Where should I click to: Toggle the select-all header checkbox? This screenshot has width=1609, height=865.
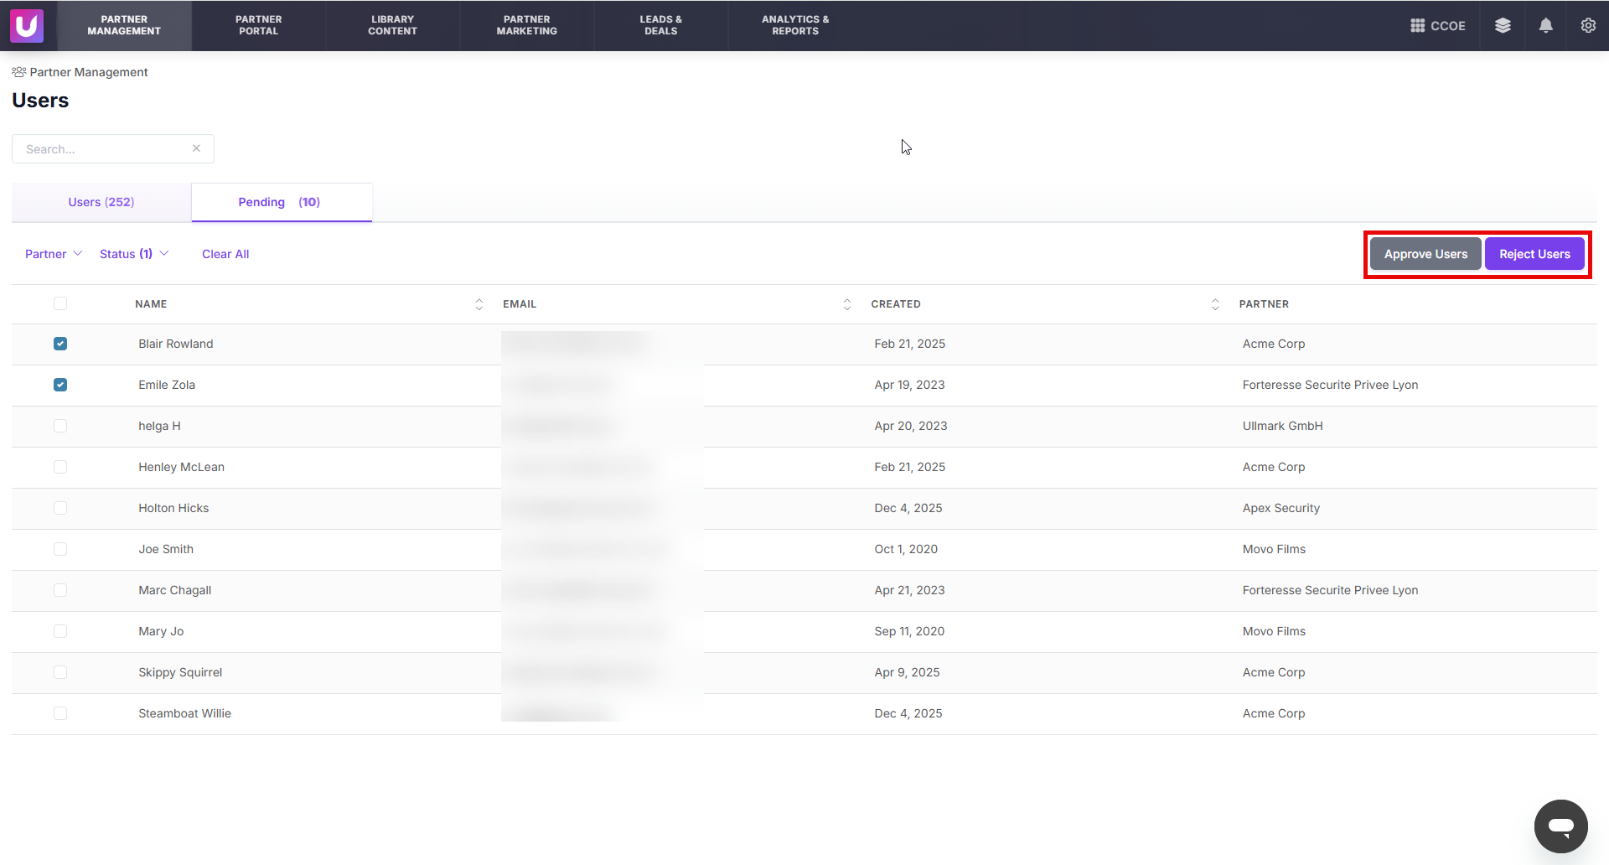tap(60, 303)
